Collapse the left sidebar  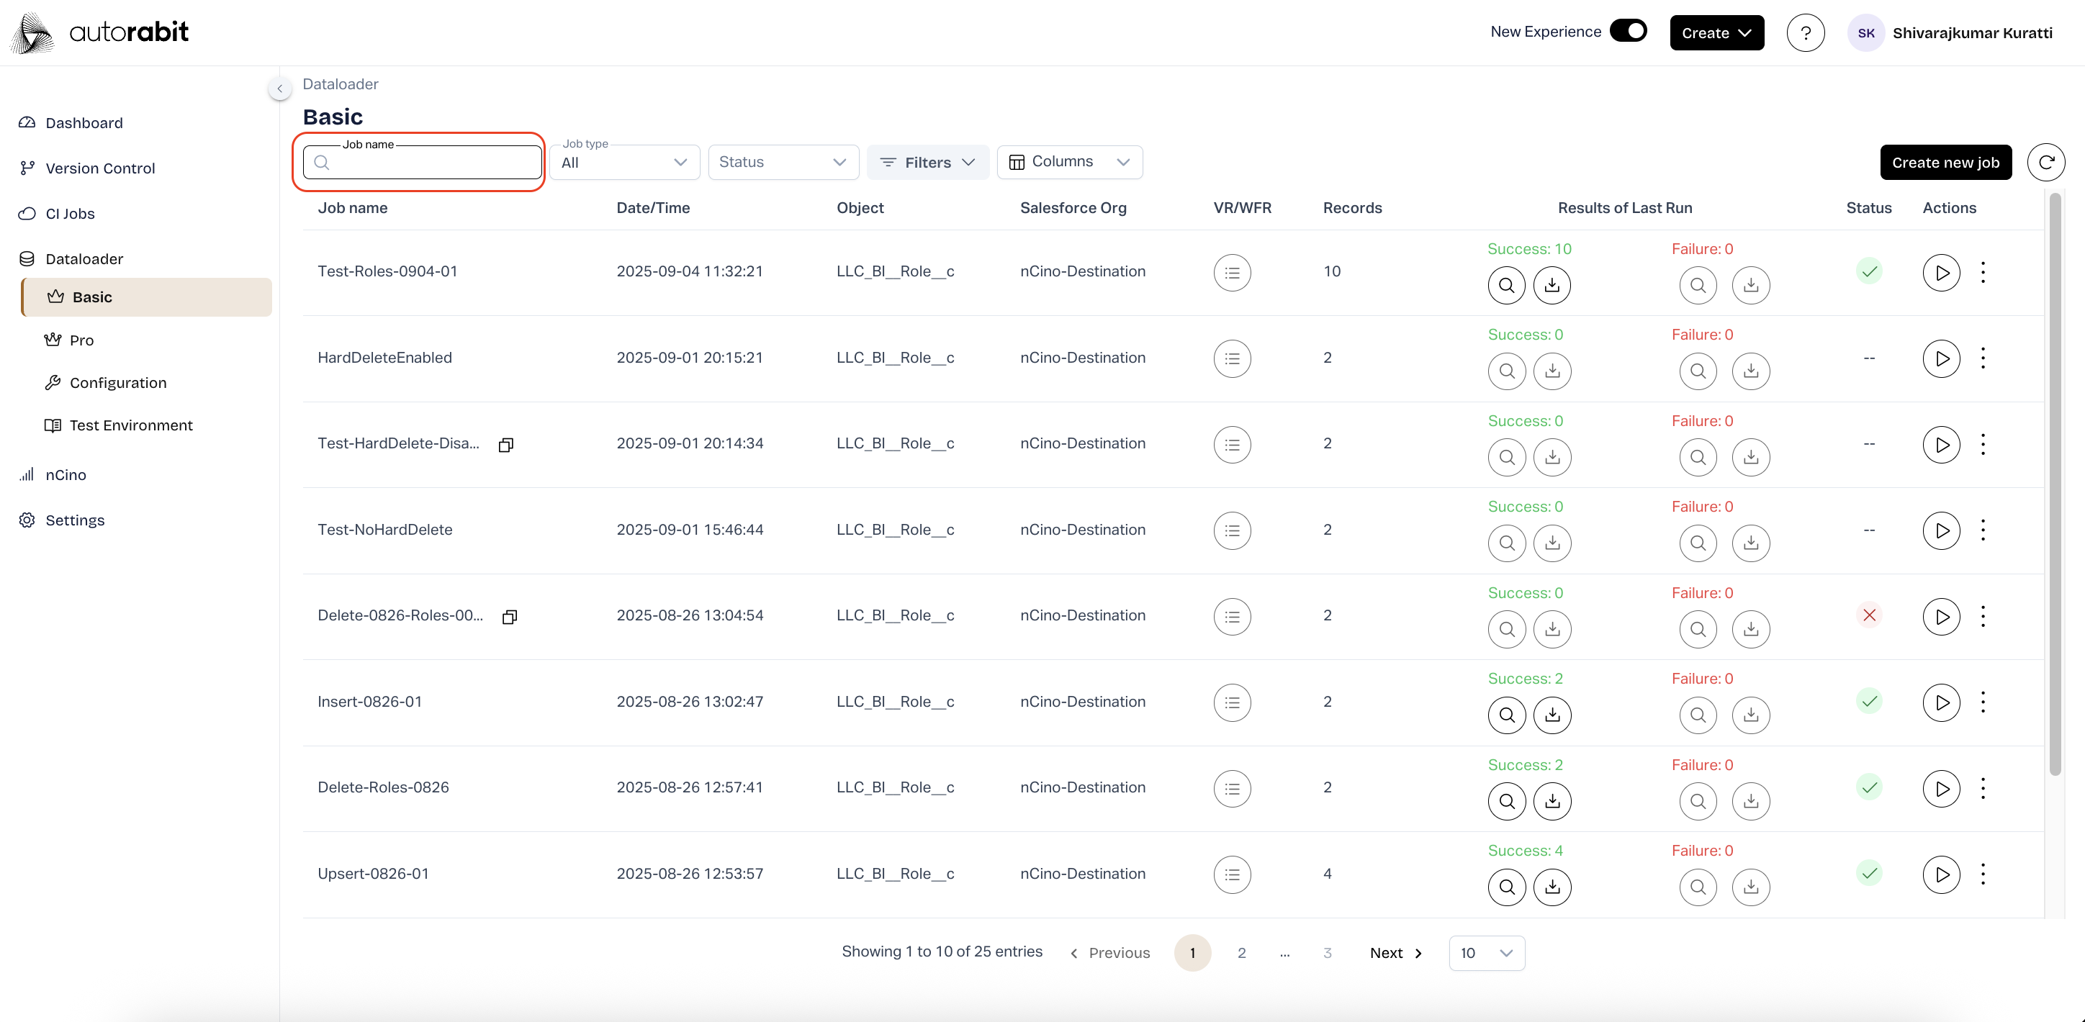(279, 89)
